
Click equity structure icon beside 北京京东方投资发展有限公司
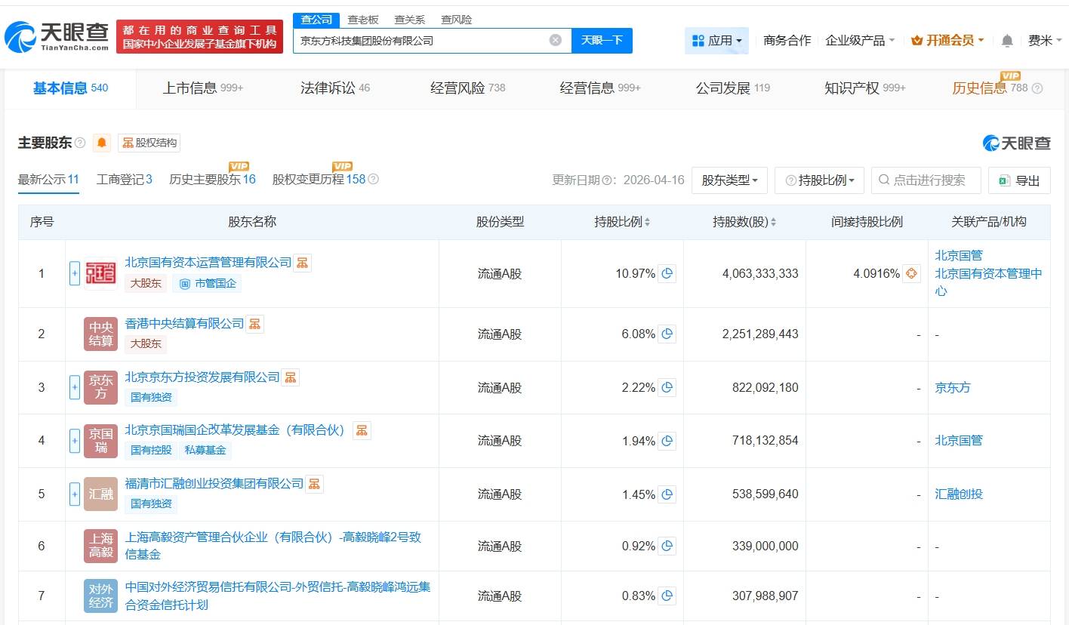(291, 377)
